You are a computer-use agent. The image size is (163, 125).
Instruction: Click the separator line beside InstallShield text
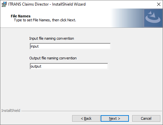pyautogui.click(x=92, y=111)
